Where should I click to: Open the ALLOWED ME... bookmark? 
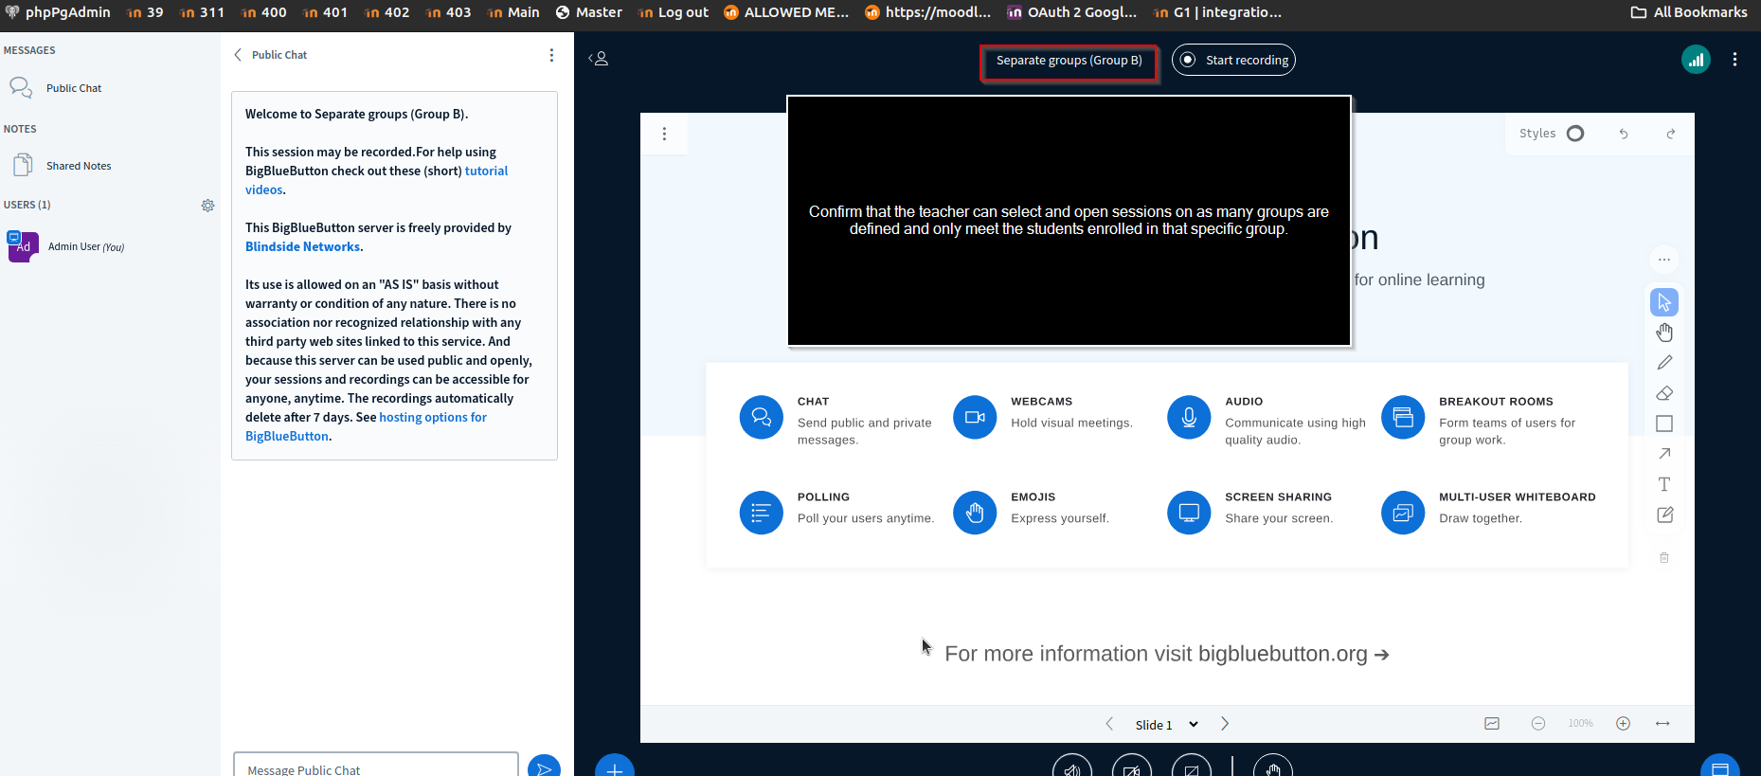786,12
